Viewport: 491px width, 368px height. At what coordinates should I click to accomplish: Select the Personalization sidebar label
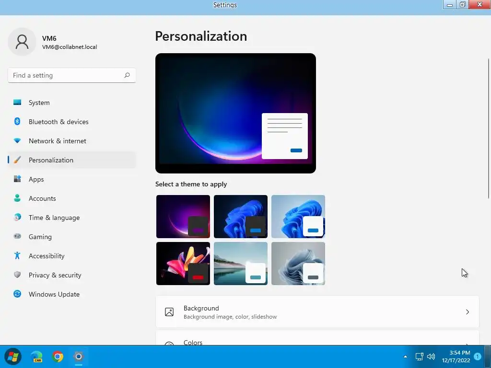[51, 160]
